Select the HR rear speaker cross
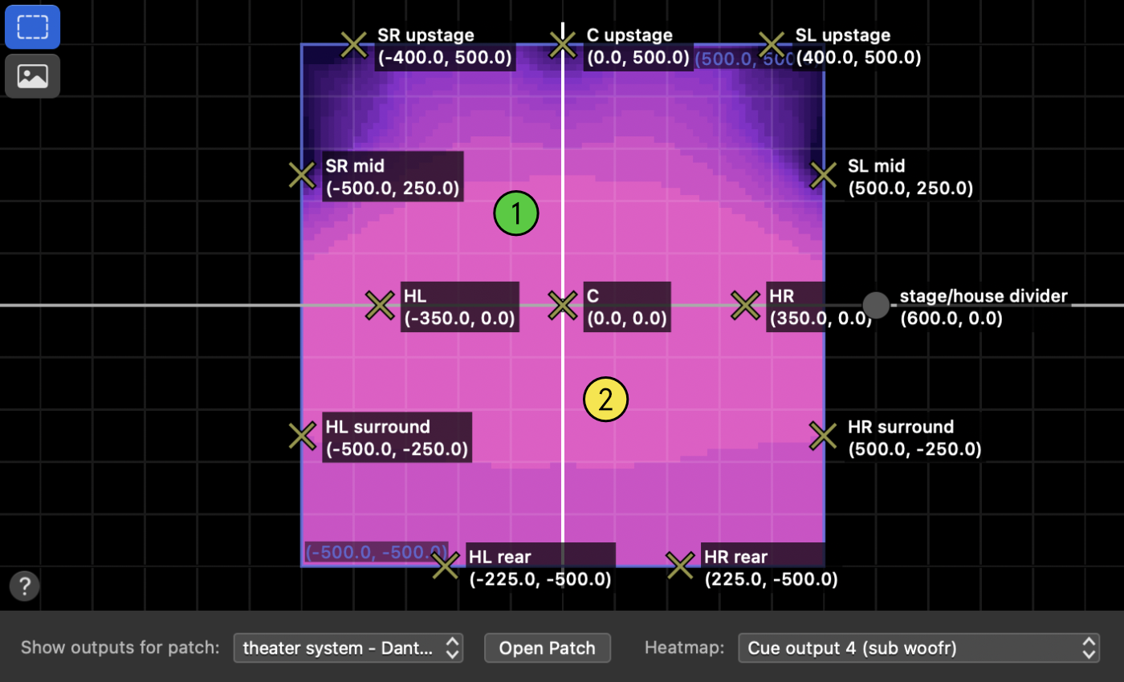This screenshot has width=1124, height=682. pyautogui.click(x=680, y=566)
